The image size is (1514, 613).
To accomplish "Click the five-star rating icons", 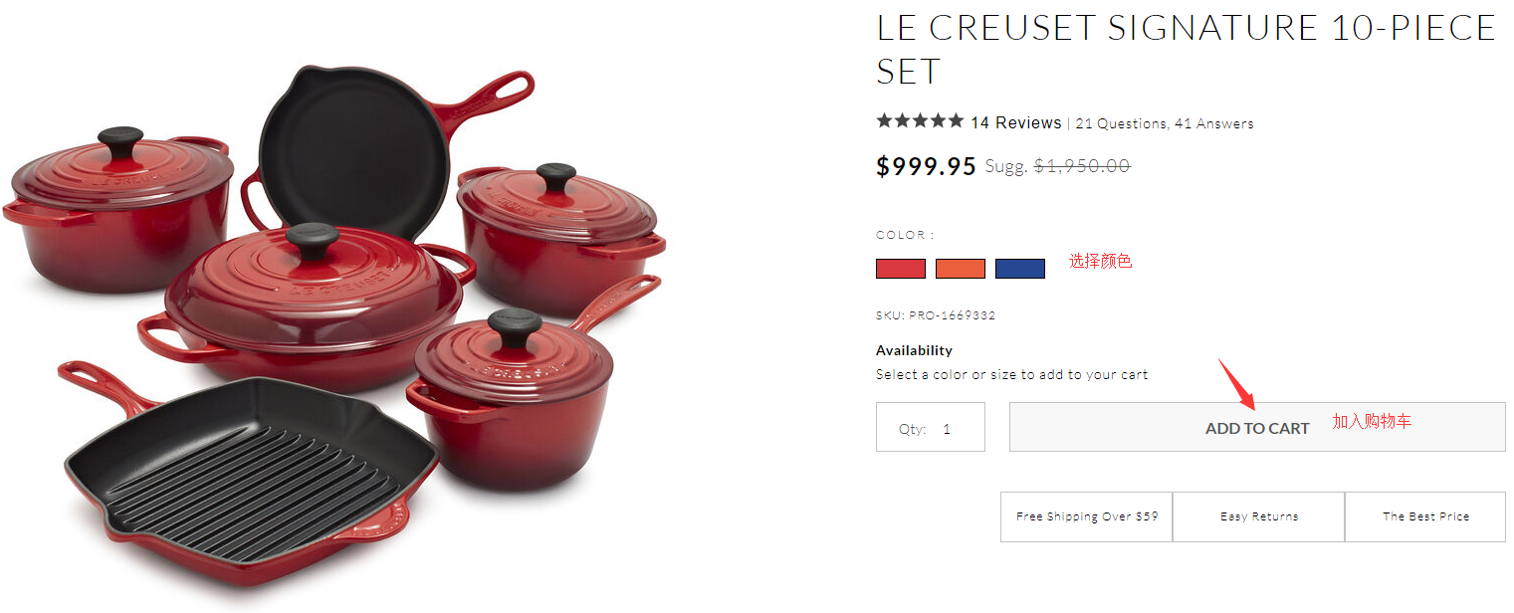I will (920, 121).
